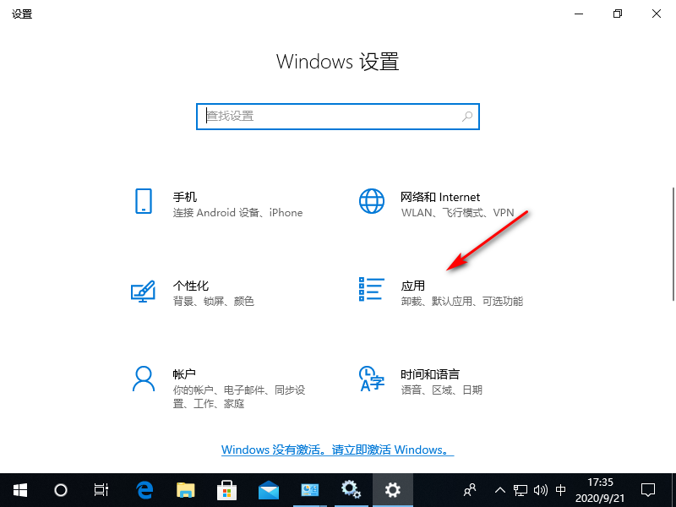Click the magnifier icon in the search box
Viewport: 676px width, 507px height.
point(467,116)
